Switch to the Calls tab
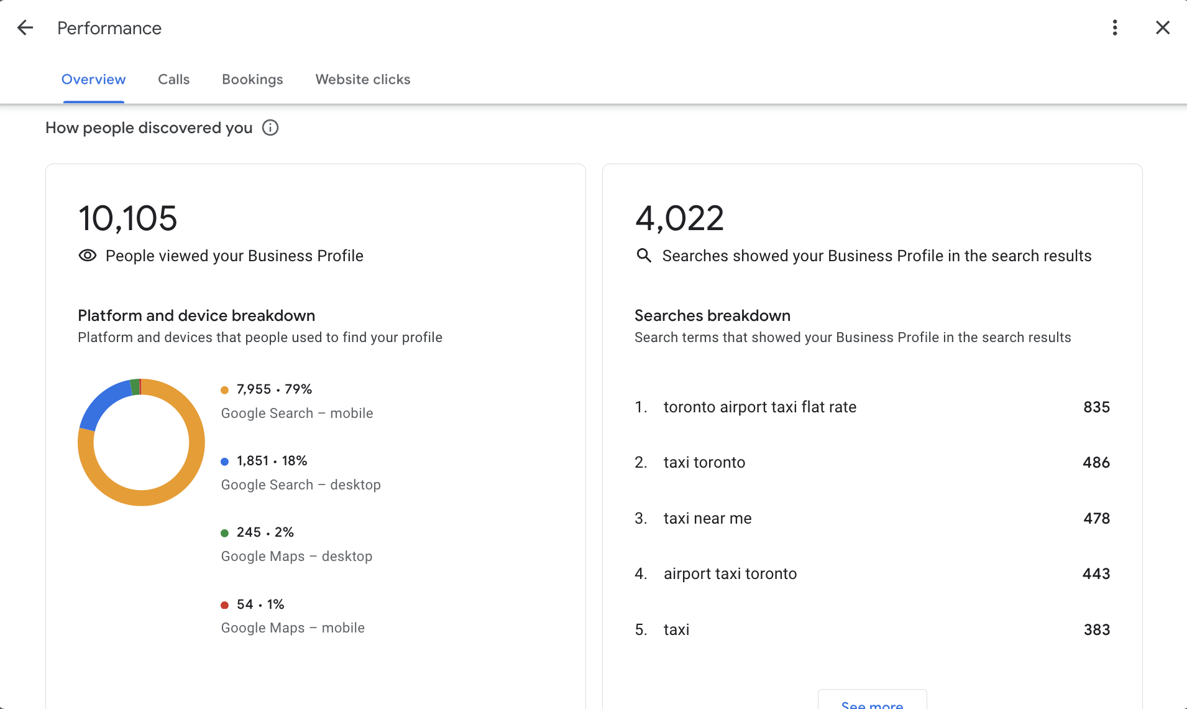Image resolution: width=1187 pixels, height=709 pixels. coord(173,80)
